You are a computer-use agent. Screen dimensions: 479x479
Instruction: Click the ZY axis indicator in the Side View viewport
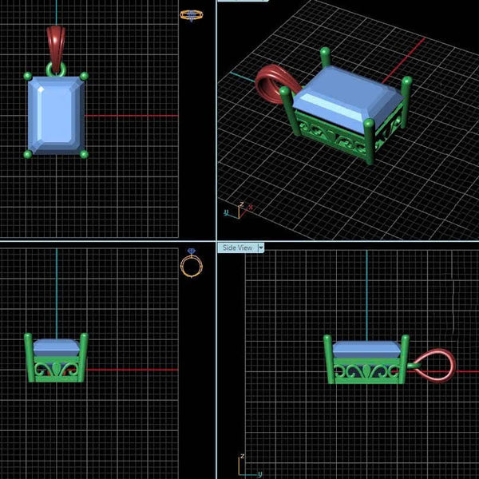(x=243, y=463)
